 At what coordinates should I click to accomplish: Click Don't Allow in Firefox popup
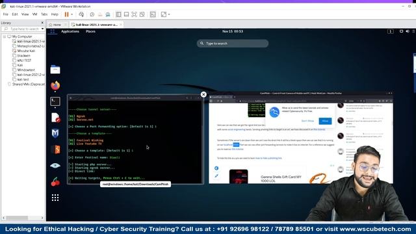click(307, 121)
